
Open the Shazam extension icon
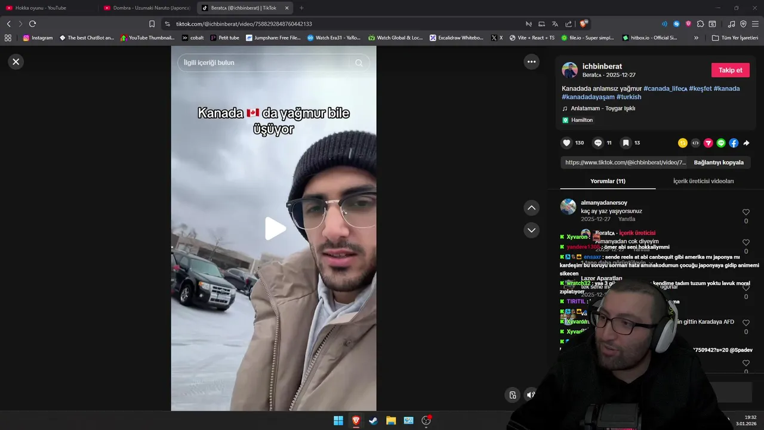point(676,24)
